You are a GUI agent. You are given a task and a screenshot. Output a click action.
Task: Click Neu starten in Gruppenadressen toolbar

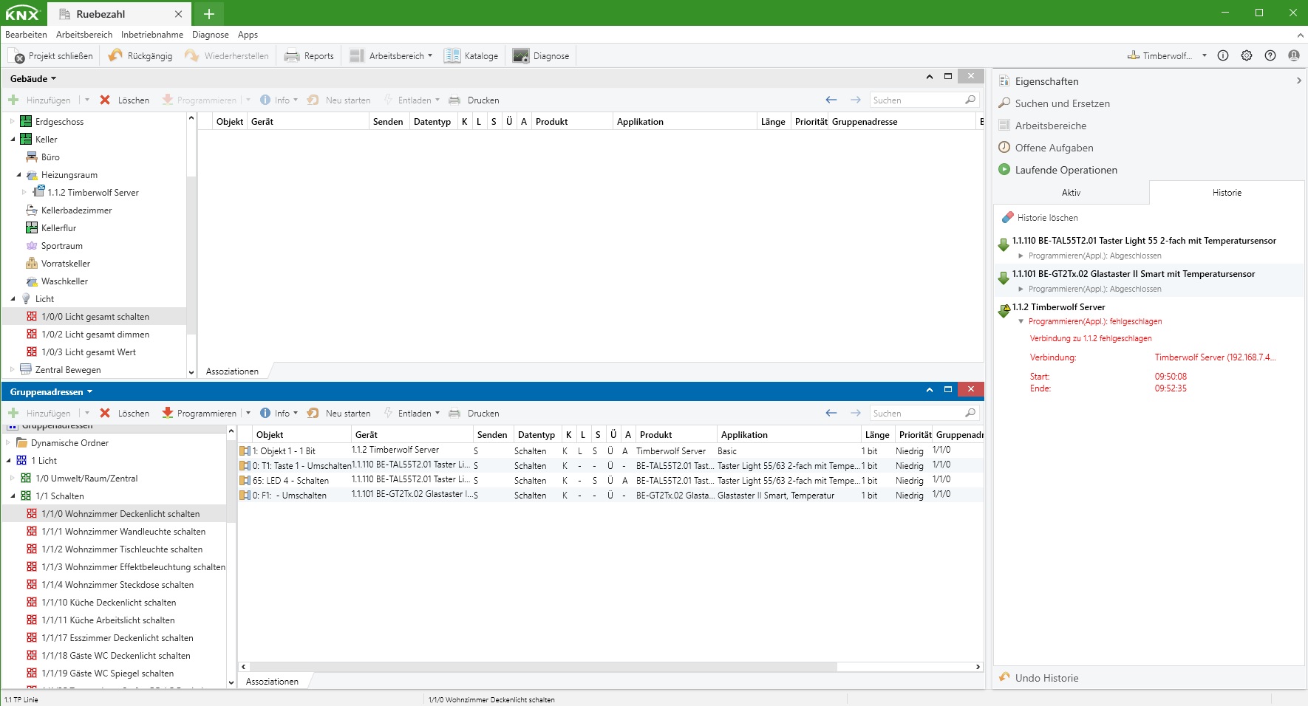[339, 413]
